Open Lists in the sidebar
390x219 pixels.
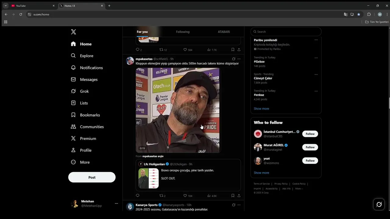(79, 103)
